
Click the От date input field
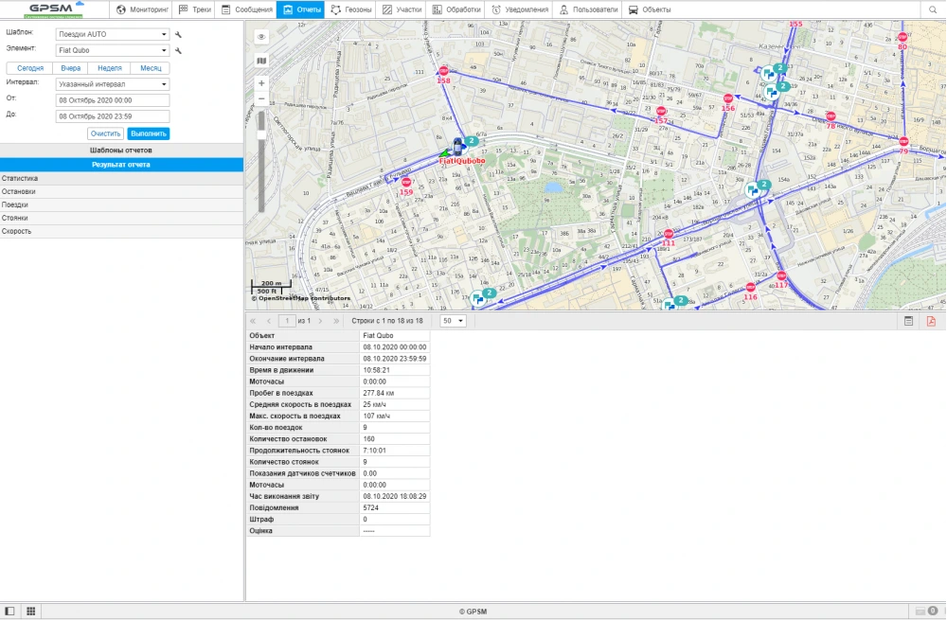coord(113,99)
